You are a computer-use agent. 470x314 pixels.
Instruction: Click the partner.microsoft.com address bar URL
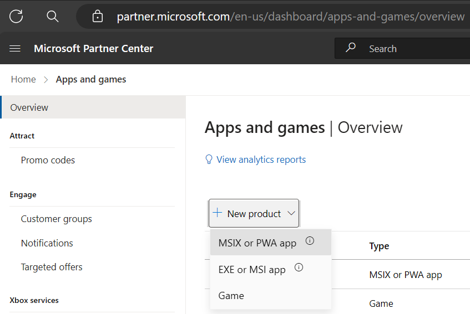coord(290,17)
